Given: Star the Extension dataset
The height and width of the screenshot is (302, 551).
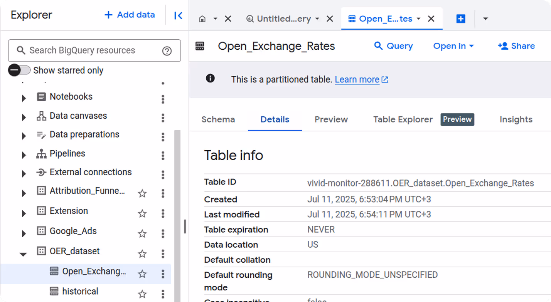Looking at the screenshot, I should [x=142, y=213].
